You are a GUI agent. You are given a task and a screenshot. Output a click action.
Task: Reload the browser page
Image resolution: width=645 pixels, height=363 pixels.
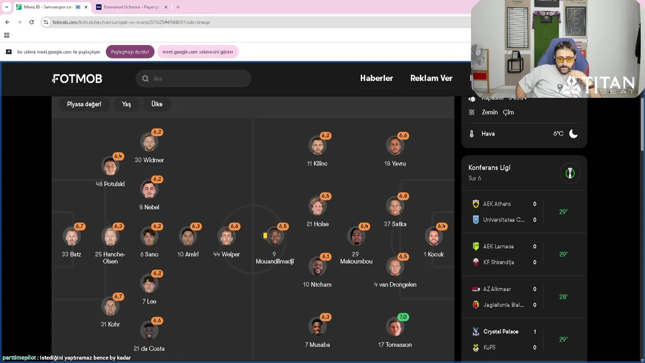tap(31, 22)
